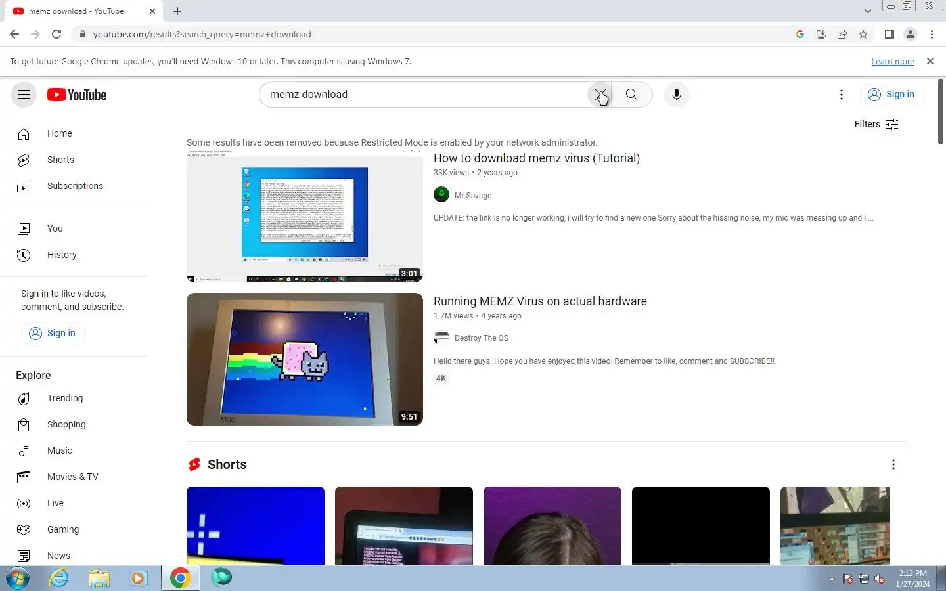The image size is (946, 591).
Task: Click the Google icon in address bar
Action: (x=800, y=34)
